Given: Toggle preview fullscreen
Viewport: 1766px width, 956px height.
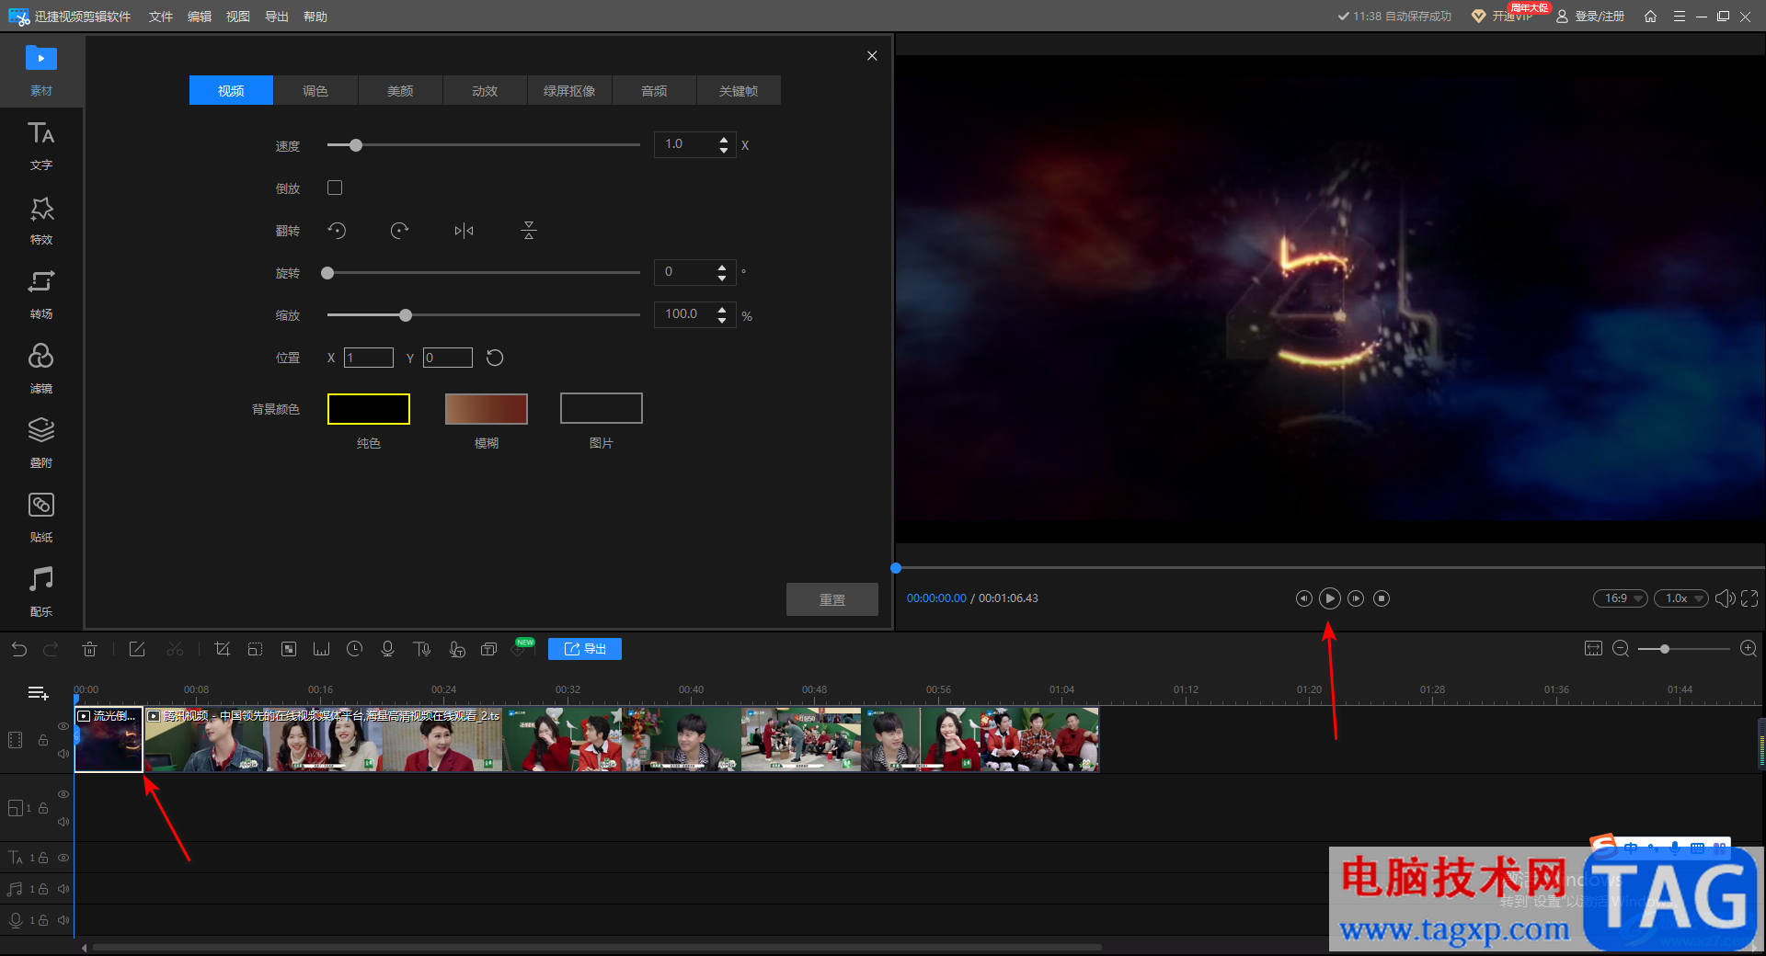Looking at the screenshot, I should tap(1749, 598).
